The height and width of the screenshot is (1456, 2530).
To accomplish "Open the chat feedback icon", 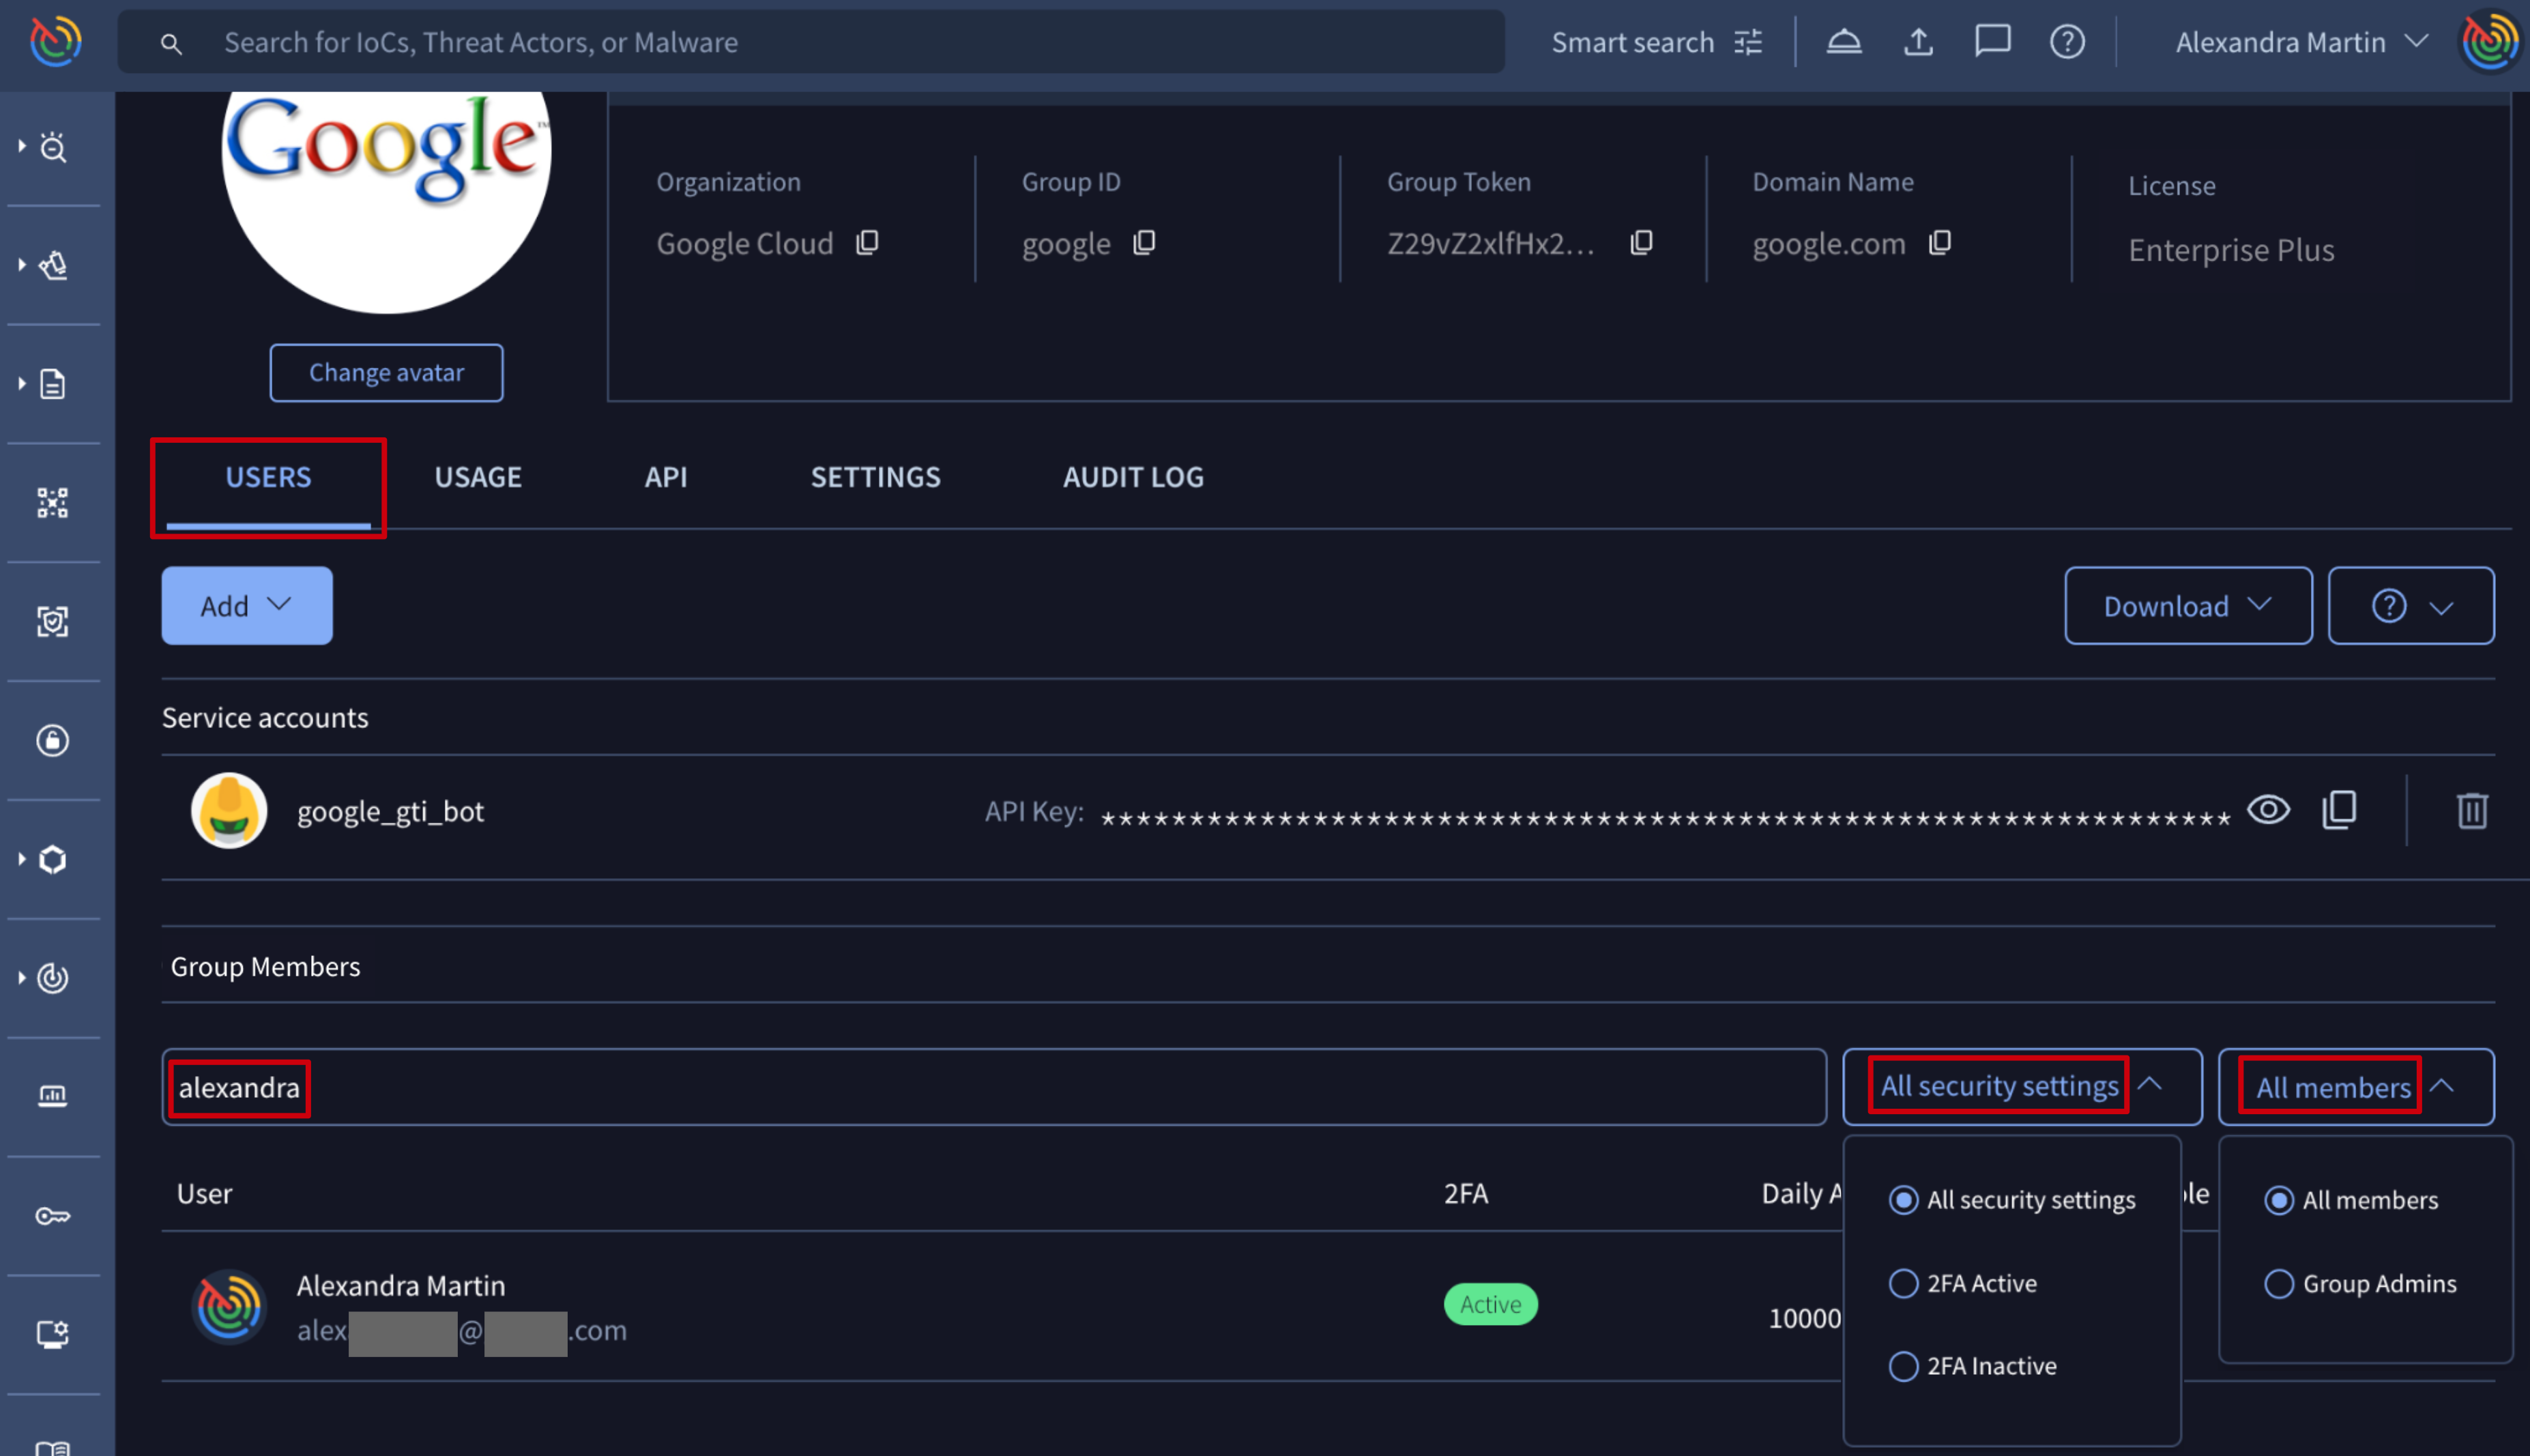I will [1992, 42].
